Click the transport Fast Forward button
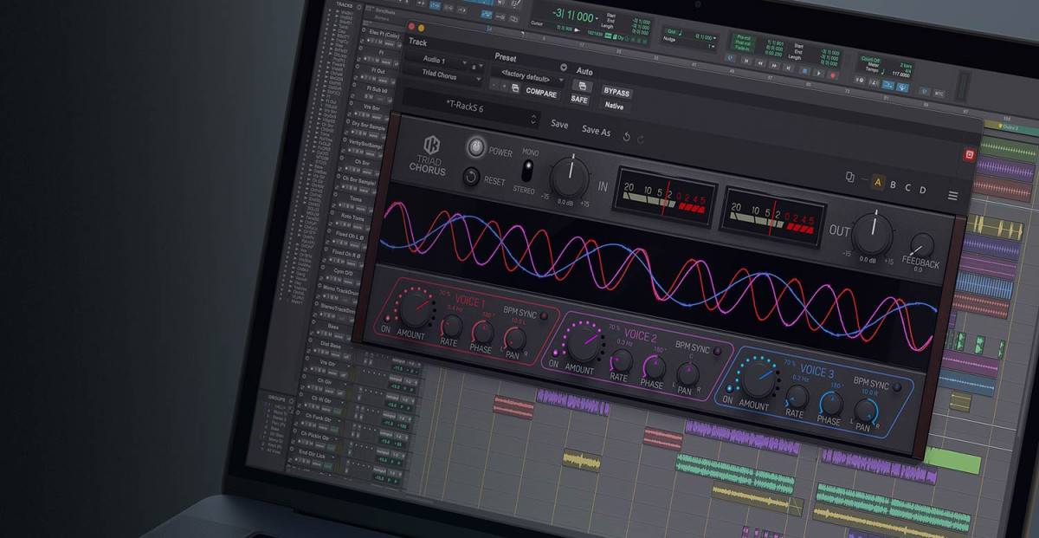The width and height of the screenshot is (1039, 538). pos(775,67)
